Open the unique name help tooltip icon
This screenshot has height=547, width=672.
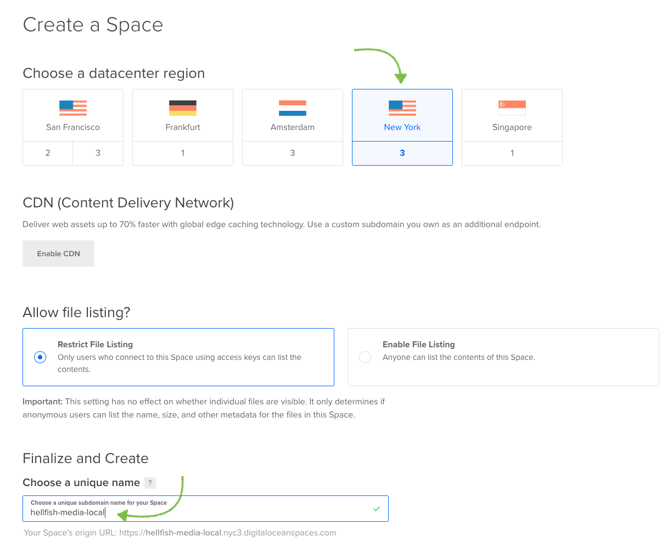click(x=150, y=483)
